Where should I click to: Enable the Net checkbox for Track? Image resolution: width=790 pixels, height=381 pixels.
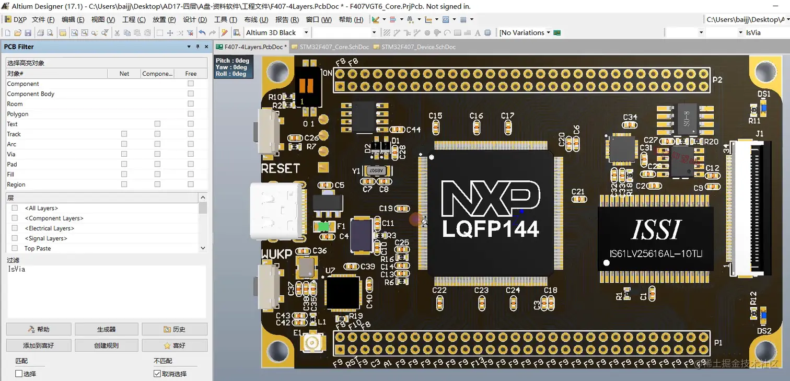pyautogui.click(x=124, y=134)
